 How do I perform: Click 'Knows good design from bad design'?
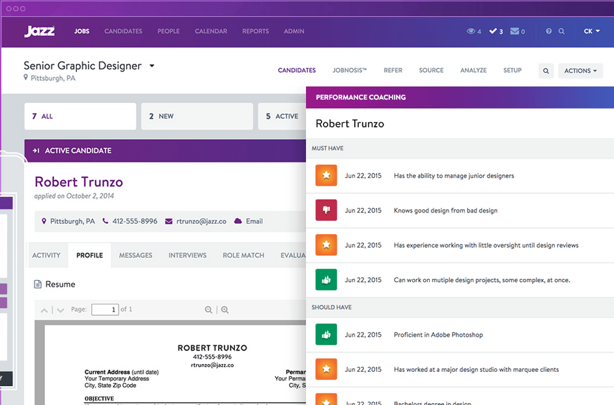(445, 211)
